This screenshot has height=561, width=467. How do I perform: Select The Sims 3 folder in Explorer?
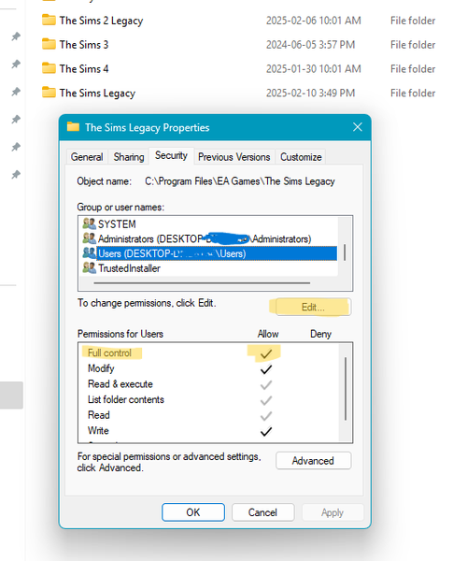pos(84,45)
